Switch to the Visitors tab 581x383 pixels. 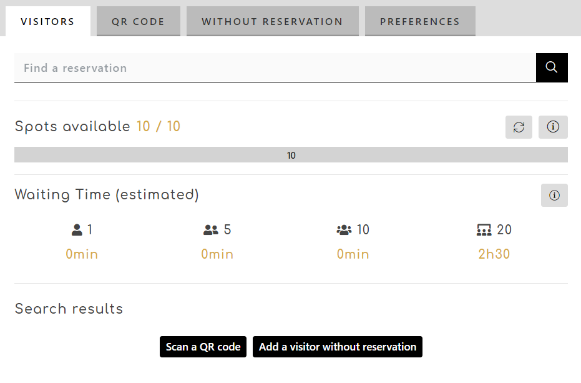[x=47, y=21]
